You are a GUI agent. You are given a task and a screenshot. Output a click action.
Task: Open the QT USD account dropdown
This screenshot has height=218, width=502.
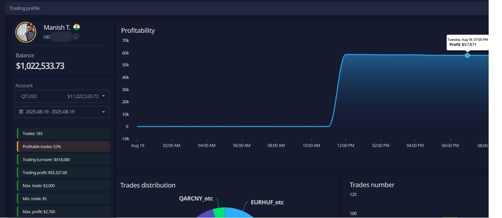[62, 96]
